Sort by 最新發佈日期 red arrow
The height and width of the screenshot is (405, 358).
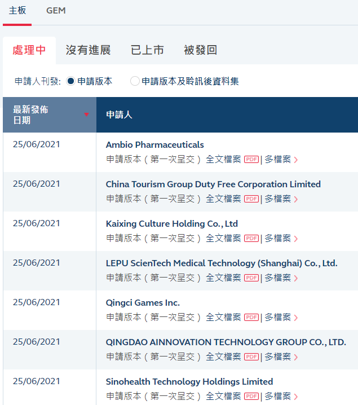[86, 115]
